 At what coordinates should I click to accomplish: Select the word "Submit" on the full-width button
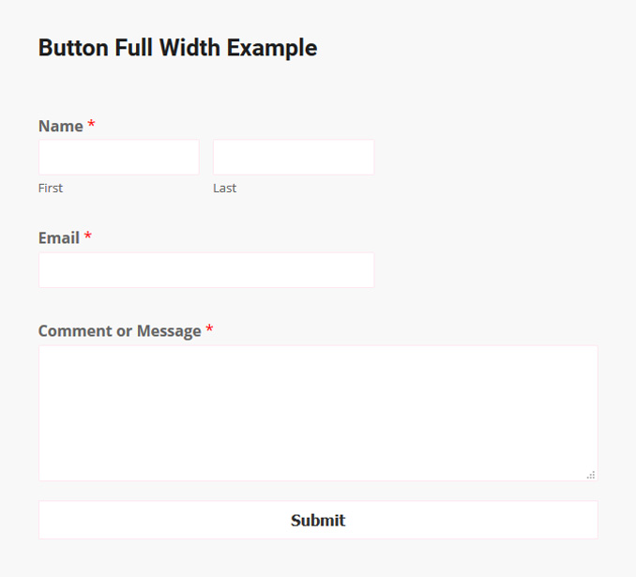point(318,521)
